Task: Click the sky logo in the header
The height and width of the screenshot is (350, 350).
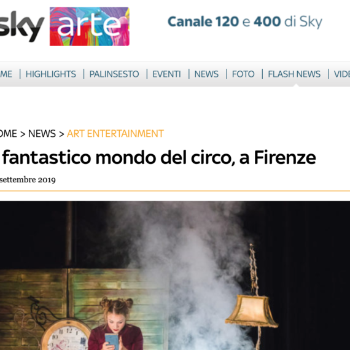Action: tap(21, 26)
